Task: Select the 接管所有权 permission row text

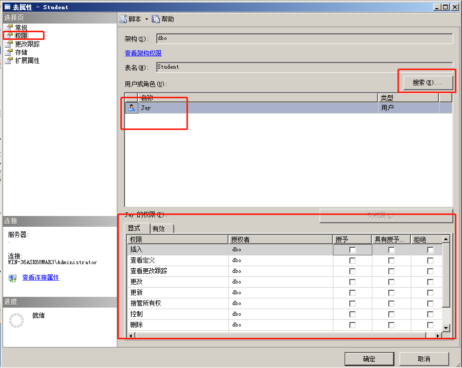Action: coord(145,303)
